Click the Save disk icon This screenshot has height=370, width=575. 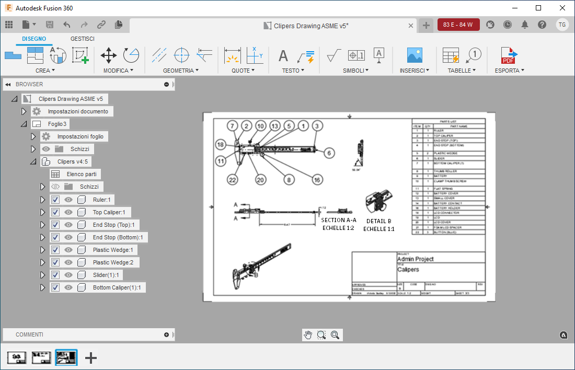50,25
